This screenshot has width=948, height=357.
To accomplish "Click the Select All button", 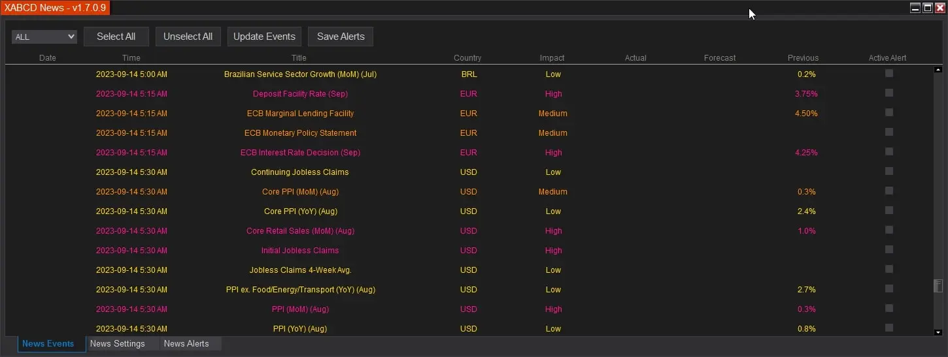I will tap(116, 37).
